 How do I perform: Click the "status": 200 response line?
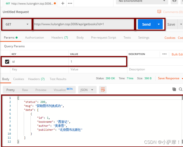(x=35, y=102)
